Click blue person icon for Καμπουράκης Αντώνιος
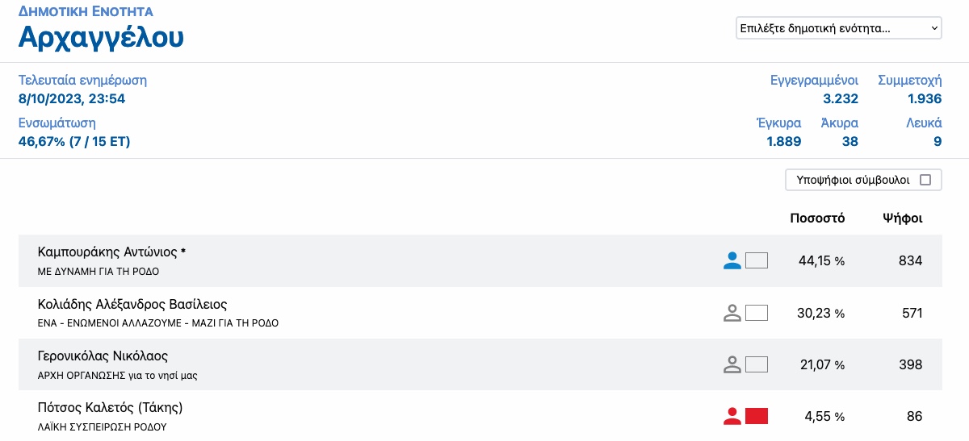The image size is (969, 441). (x=732, y=260)
